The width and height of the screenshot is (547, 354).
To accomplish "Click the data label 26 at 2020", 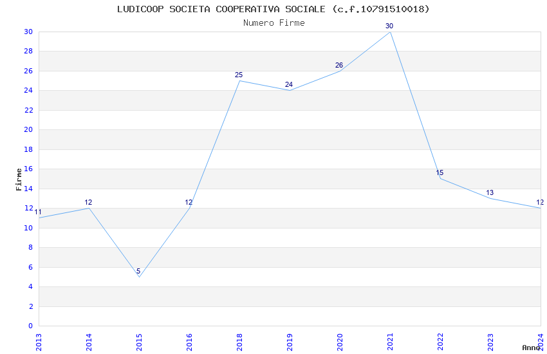I will 339,65.
